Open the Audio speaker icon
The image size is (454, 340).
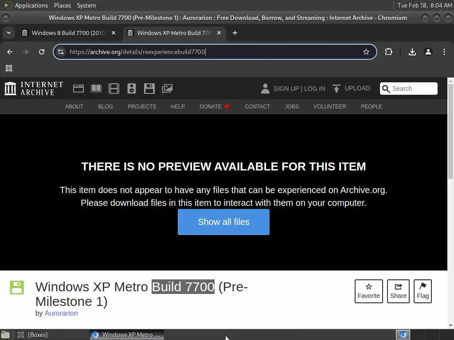[x=132, y=89]
